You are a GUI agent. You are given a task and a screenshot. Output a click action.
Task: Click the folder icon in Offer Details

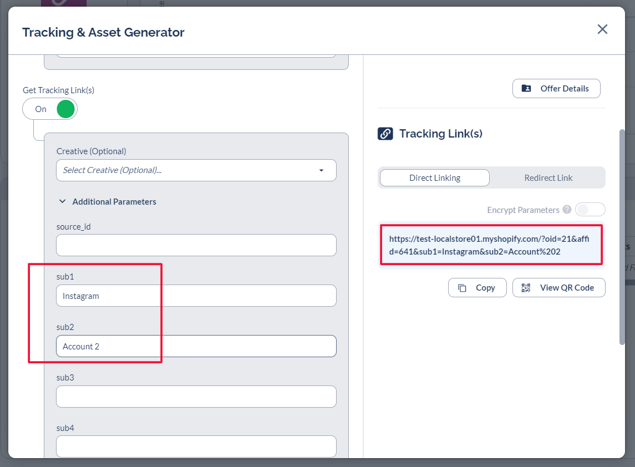(x=526, y=89)
